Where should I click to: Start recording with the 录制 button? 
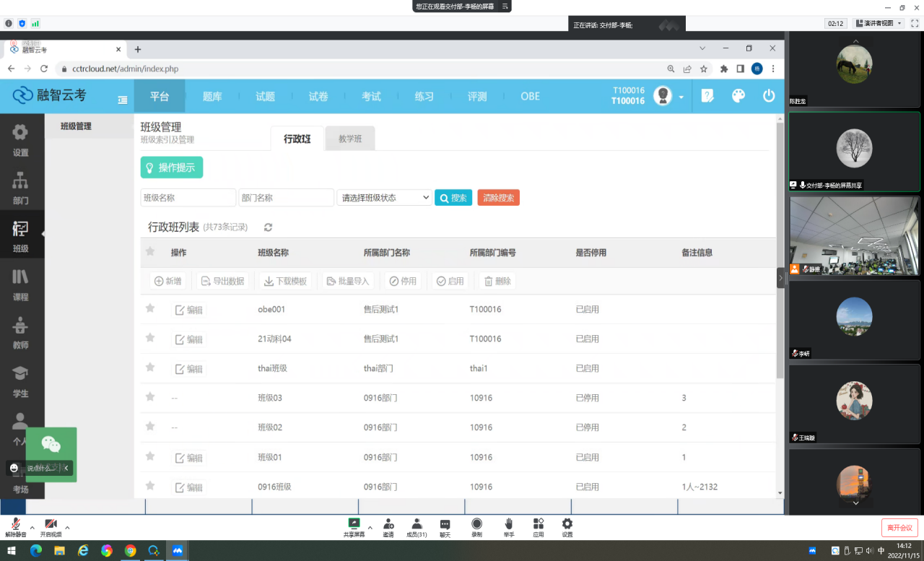click(476, 526)
